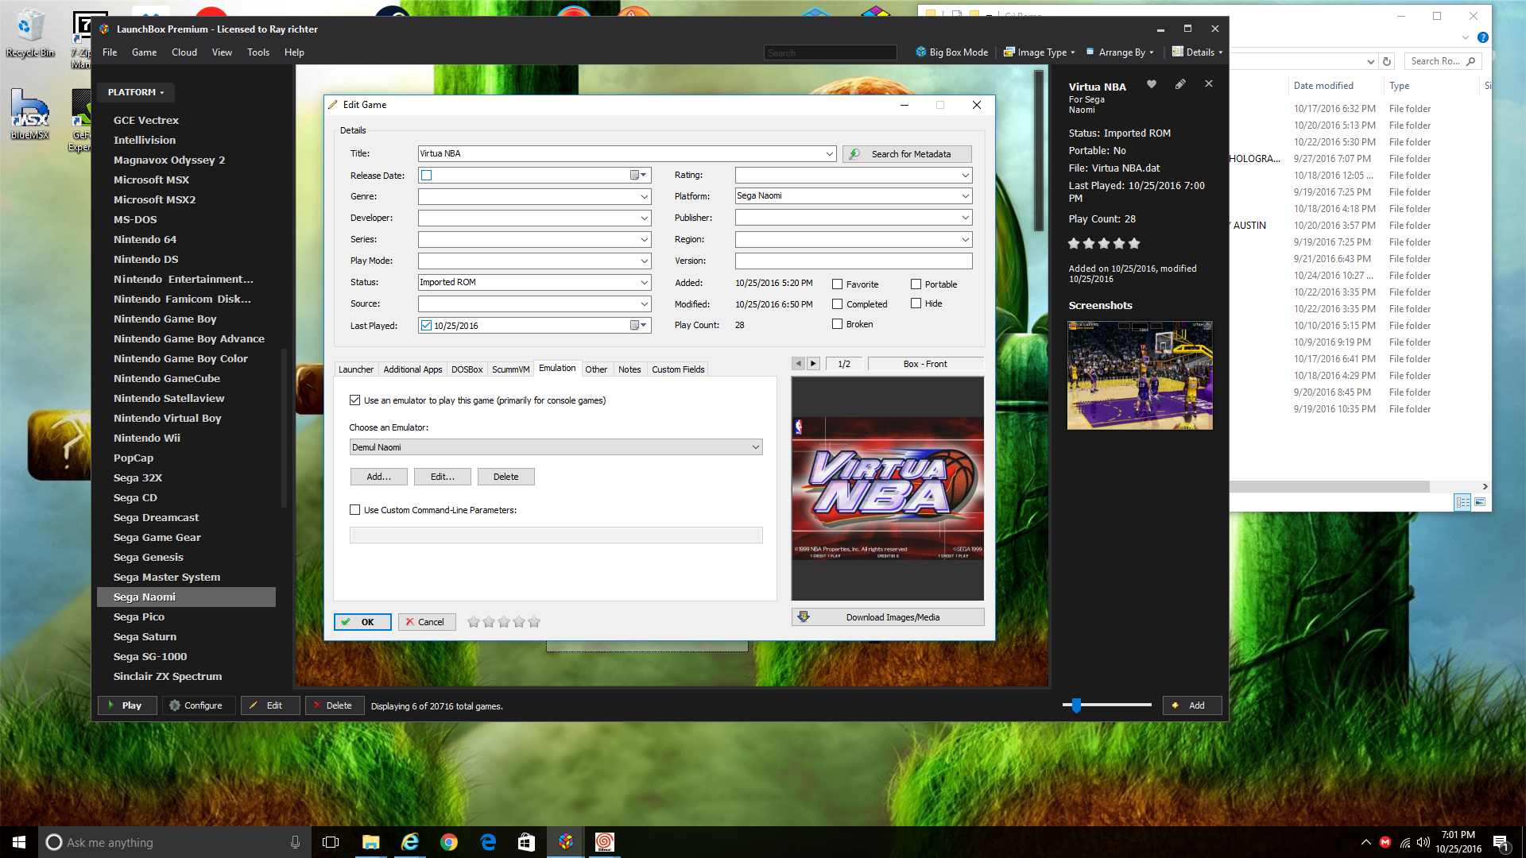Screen dimensions: 1526x858
Task: Open the Release Date calendar picker
Action: [639, 175]
